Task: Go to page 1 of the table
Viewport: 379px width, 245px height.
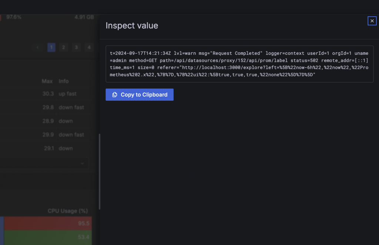Action: [x=51, y=47]
